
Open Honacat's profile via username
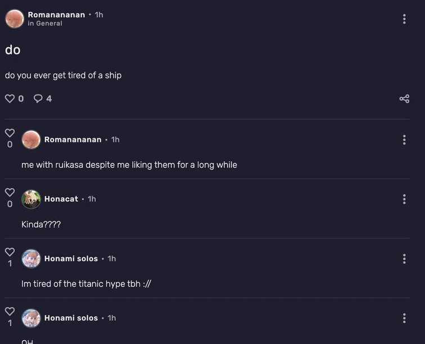pos(61,199)
